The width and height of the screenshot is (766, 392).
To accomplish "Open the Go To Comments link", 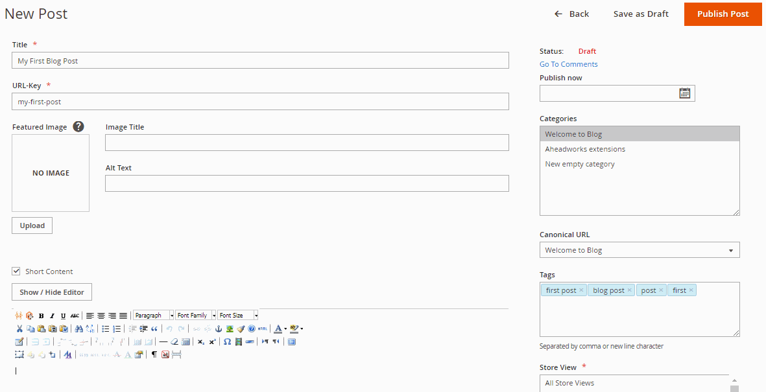I will (569, 64).
